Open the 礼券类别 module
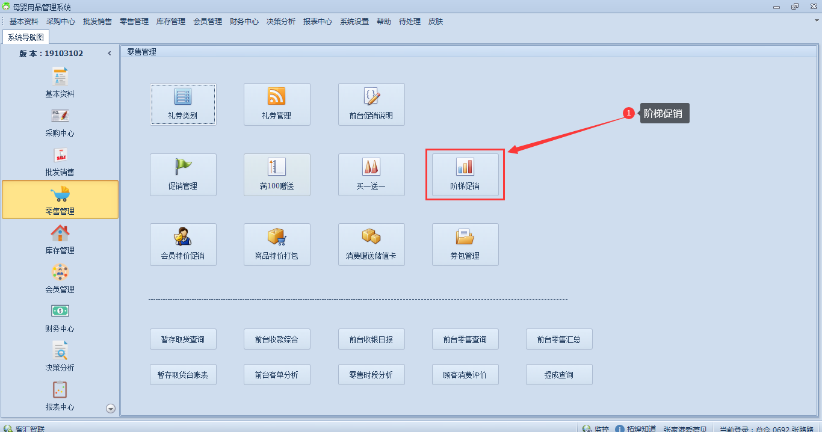Image resolution: width=822 pixels, height=432 pixels. click(183, 104)
